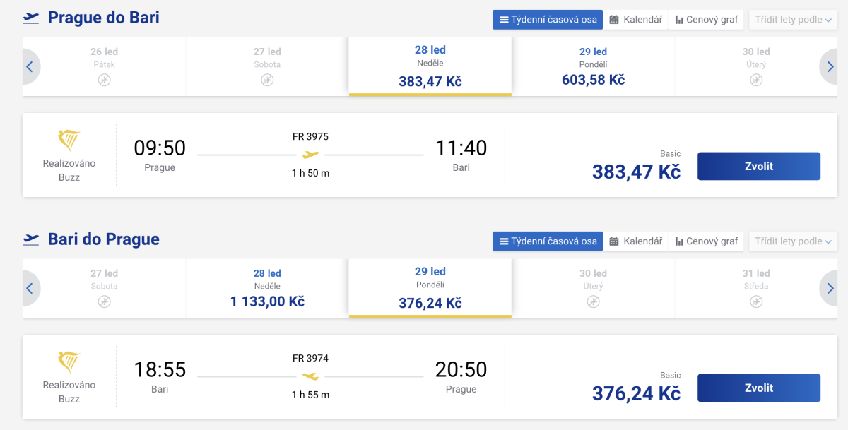The height and width of the screenshot is (430, 848).
Task: Show next dates for the Prague to Bari flight
Action: point(830,67)
